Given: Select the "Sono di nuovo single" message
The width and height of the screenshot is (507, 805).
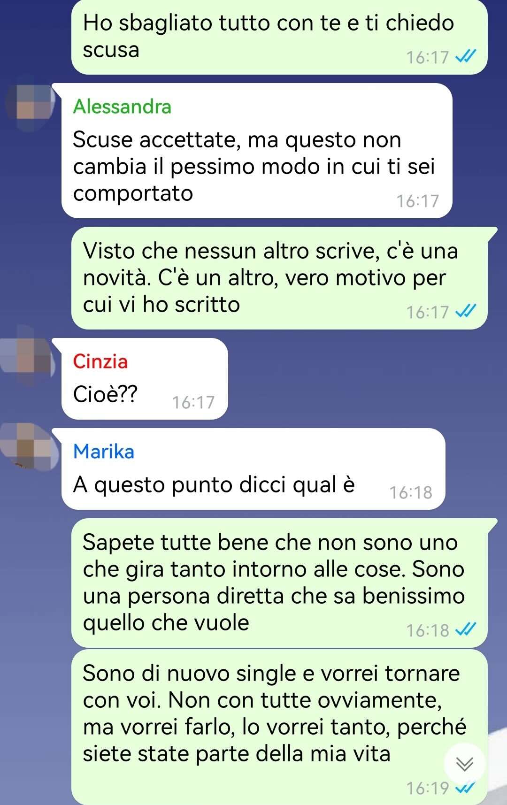Looking at the screenshot, I should [279, 727].
